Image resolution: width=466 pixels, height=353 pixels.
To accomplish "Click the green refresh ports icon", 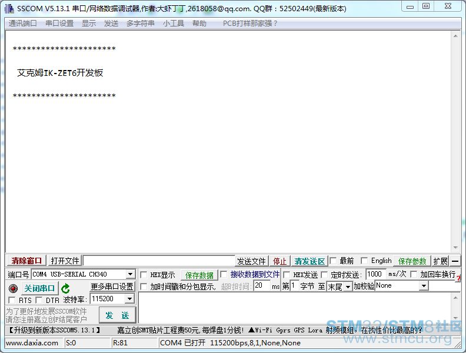I will [65, 288].
